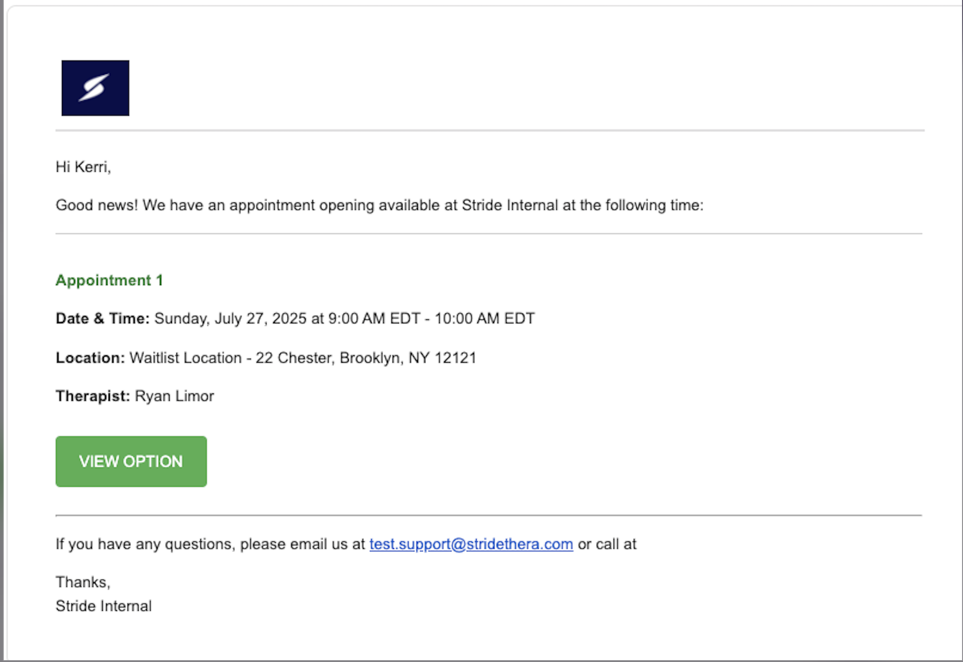Image resolution: width=963 pixels, height=662 pixels.
Task: Open the test.support@stridethera.com email link
Action: (471, 544)
